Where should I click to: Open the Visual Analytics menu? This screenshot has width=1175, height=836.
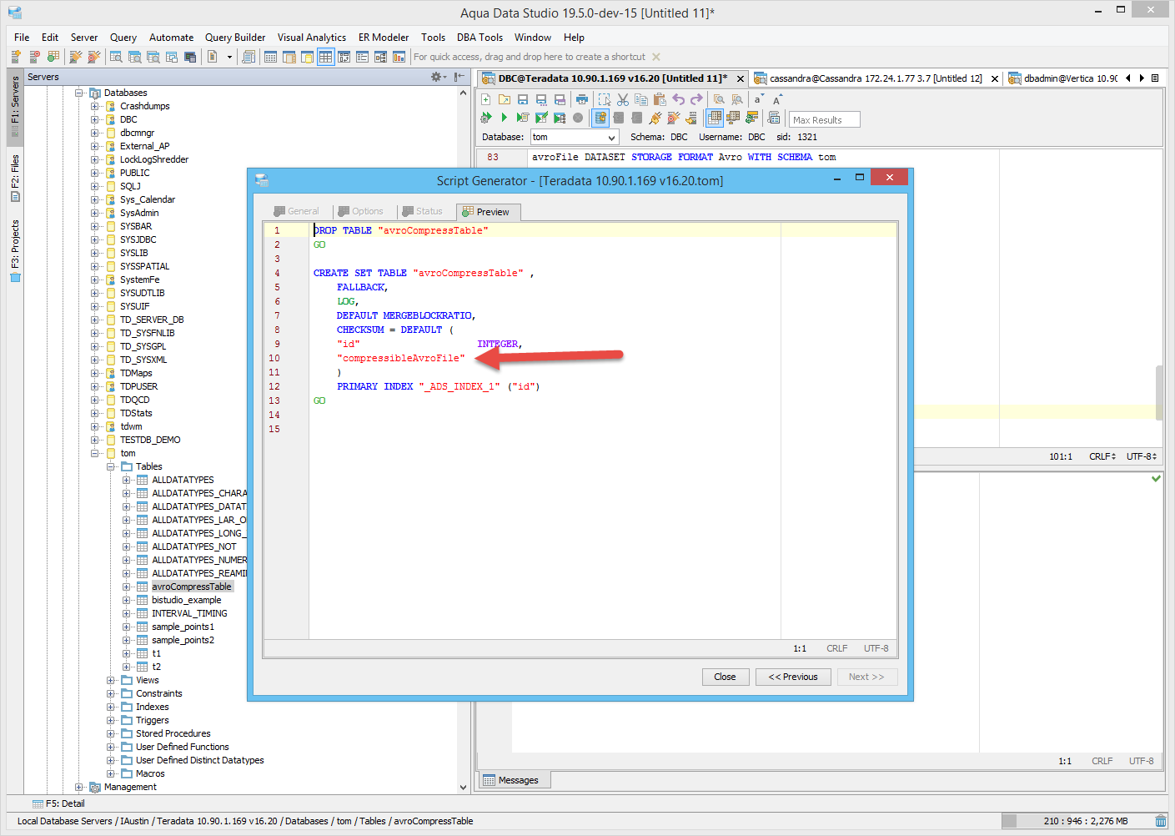coord(312,38)
